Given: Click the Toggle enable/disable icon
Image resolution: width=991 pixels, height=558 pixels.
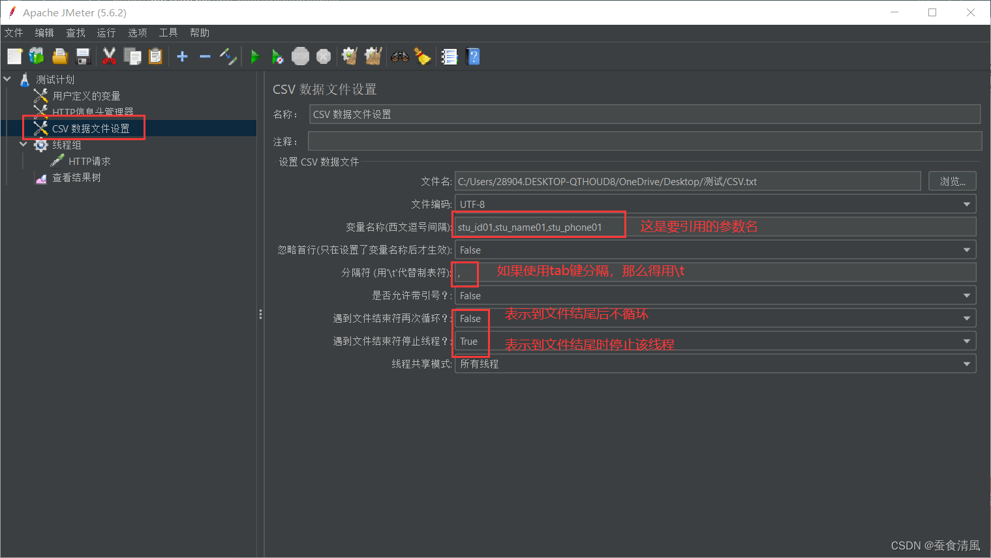Looking at the screenshot, I should [228, 57].
